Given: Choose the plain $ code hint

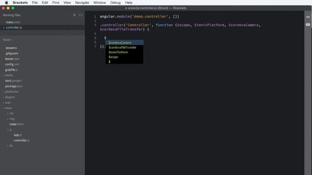Looking at the screenshot, I should point(124,62).
